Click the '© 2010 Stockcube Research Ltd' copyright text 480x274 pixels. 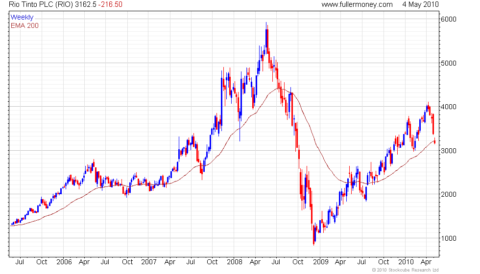pyautogui.click(x=406, y=270)
